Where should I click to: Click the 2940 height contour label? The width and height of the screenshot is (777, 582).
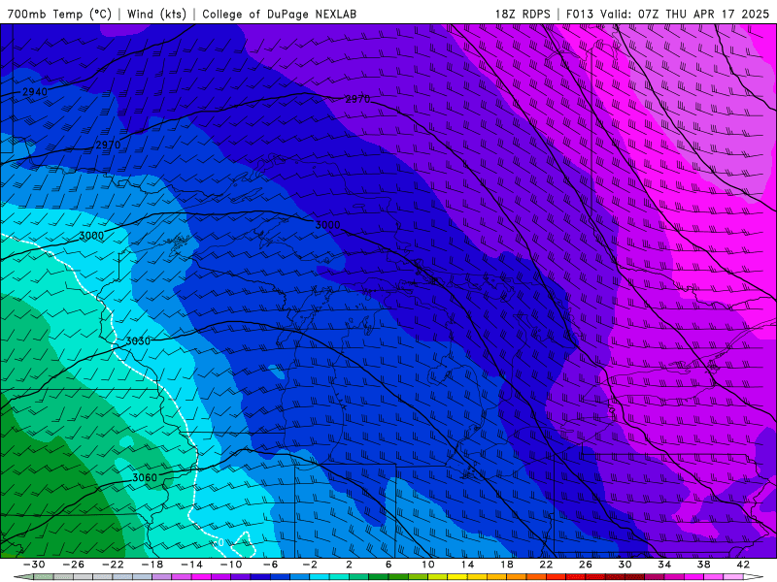(x=35, y=91)
